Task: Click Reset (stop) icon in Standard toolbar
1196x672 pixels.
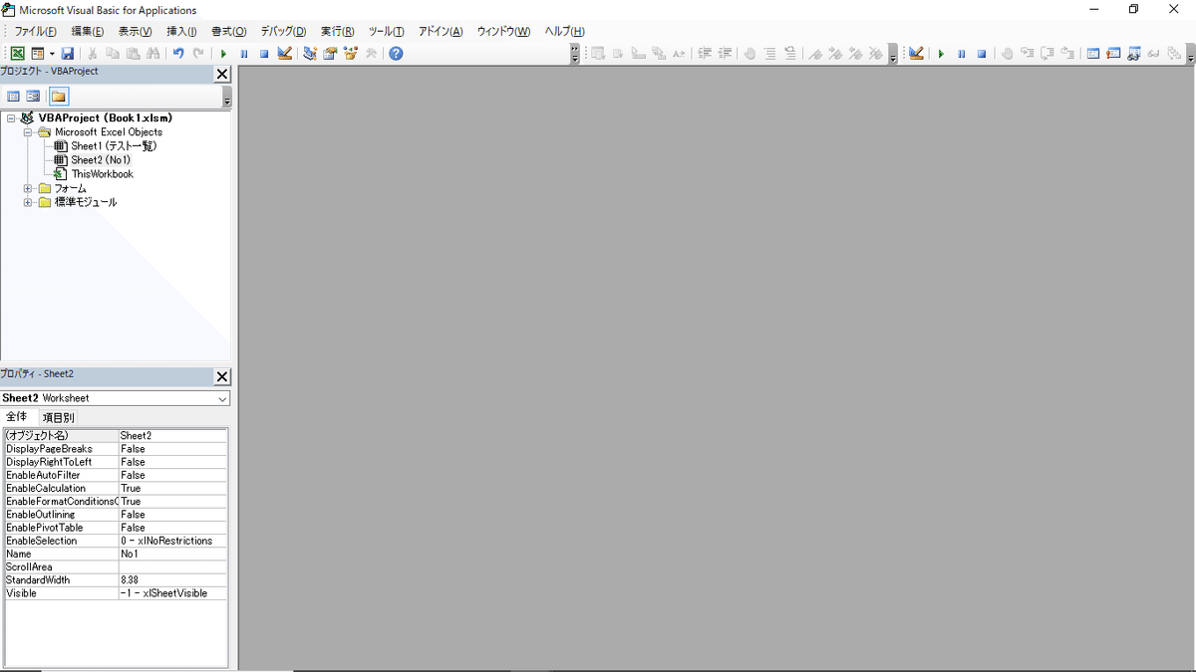Action: (x=264, y=54)
